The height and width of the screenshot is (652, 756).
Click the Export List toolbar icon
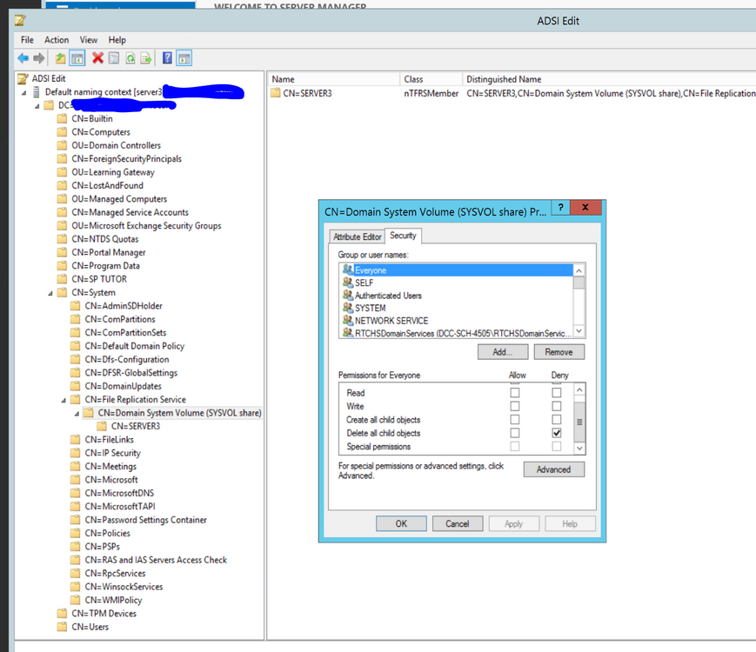[146, 58]
